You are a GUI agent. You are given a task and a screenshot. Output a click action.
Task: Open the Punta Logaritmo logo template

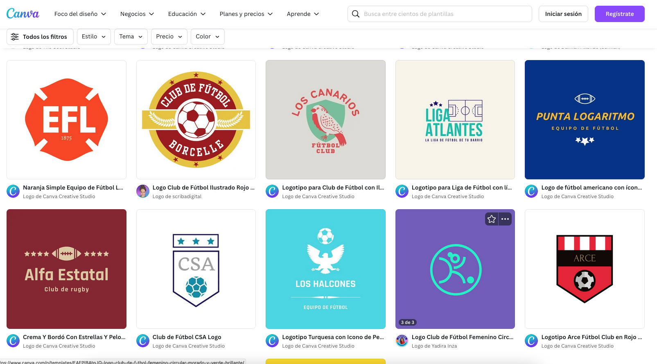(585, 120)
